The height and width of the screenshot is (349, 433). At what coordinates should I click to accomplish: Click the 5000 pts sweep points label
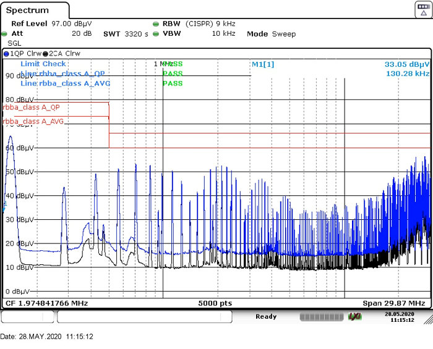(x=216, y=303)
